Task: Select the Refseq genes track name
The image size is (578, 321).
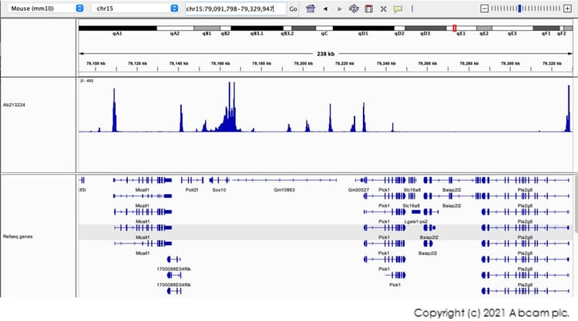Action: tap(17, 236)
